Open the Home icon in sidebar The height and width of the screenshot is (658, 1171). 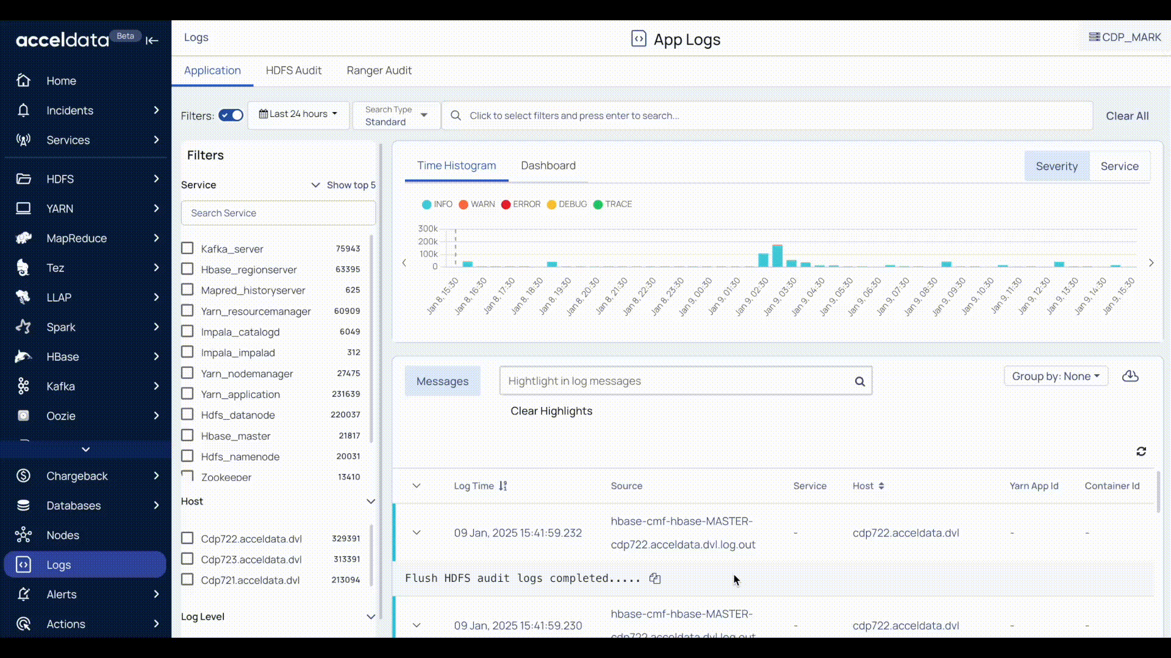tap(23, 80)
